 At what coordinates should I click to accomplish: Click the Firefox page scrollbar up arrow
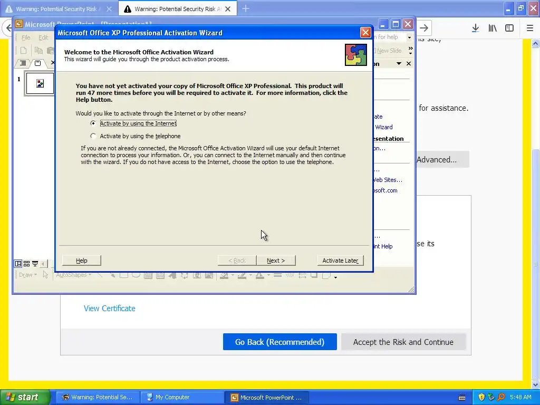(535, 43)
